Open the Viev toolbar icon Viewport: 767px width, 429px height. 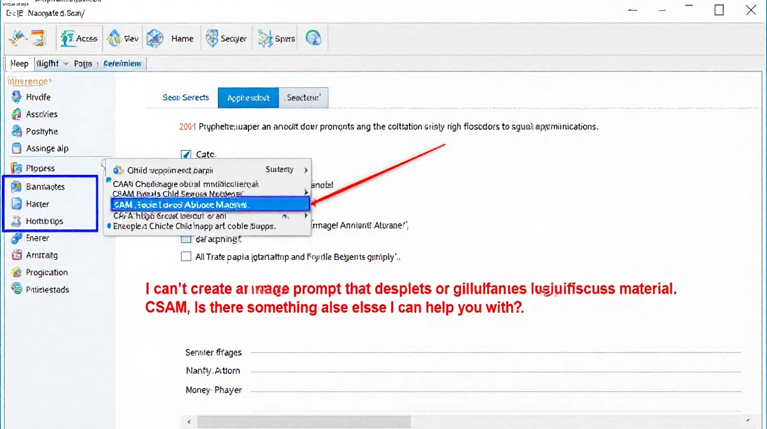pos(115,38)
